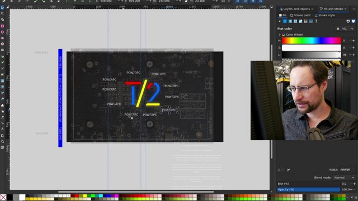Select the Zoom magnifier tool
358x201 pixels.
click(2, 141)
